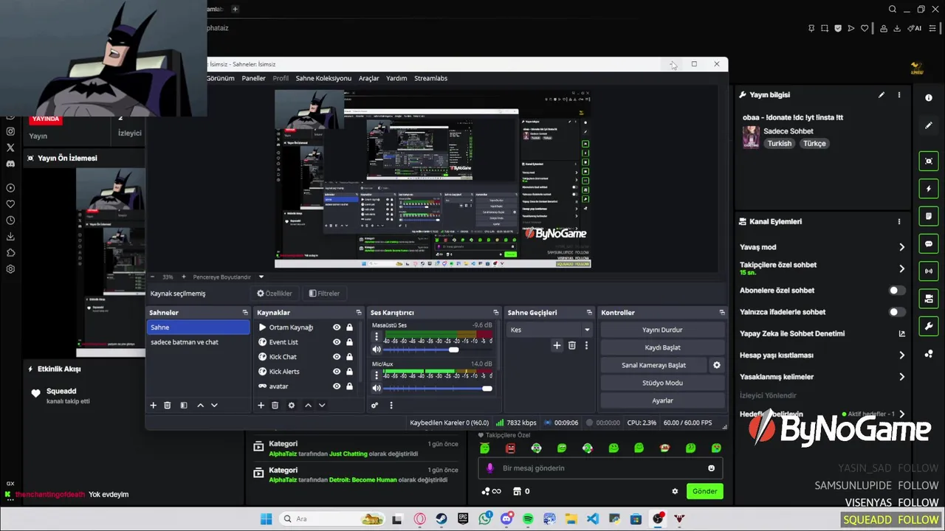
Task: Open the Streamlabs menu
Action: (x=430, y=78)
